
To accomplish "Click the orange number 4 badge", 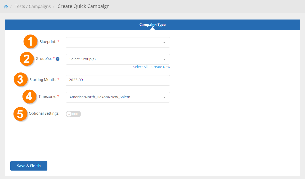I will 29,96.
